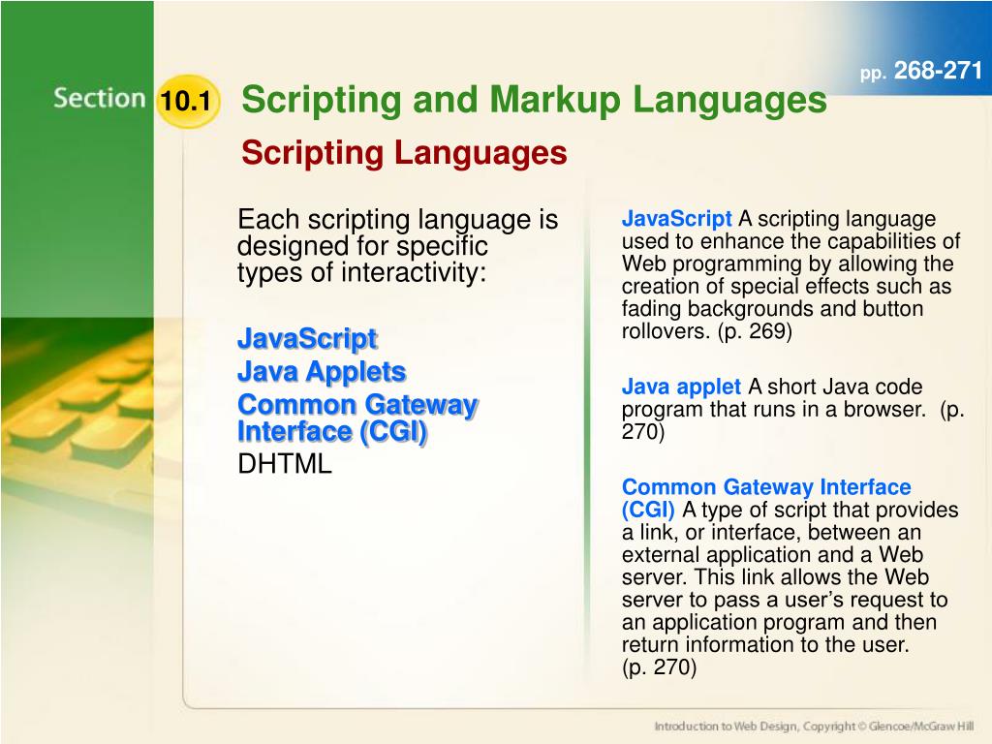The height and width of the screenshot is (744, 992).
Task: Click the text 'return information to the user.'
Action: tap(765, 644)
